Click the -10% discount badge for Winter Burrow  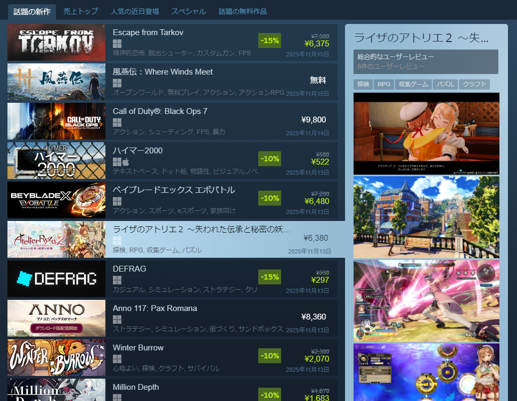pyautogui.click(x=270, y=356)
